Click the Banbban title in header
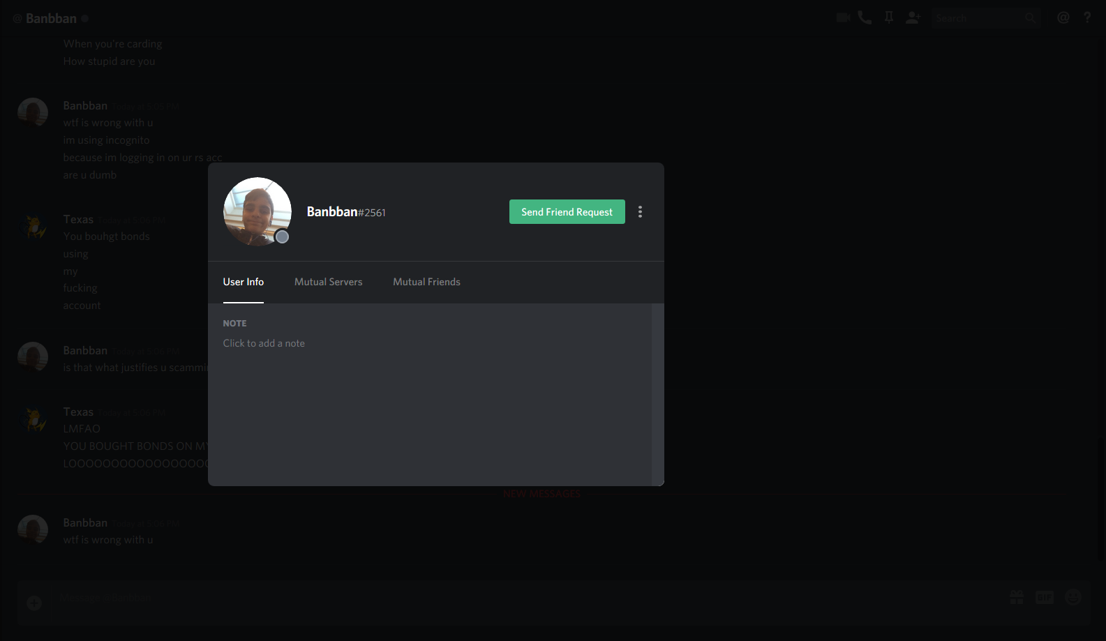 (51, 19)
